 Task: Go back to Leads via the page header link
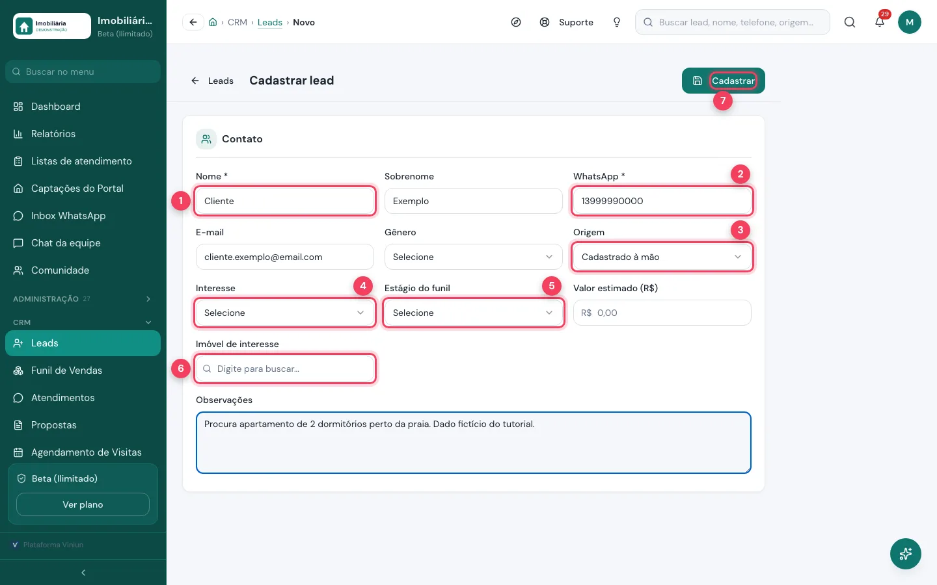click(x=212, y=81)
